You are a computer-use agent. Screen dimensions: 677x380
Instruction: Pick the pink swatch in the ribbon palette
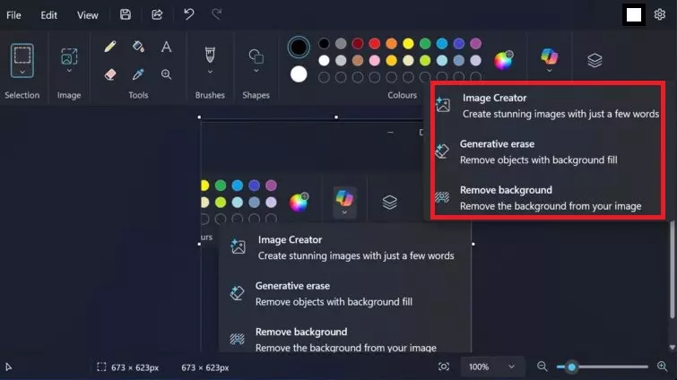(x=374, y=60)
